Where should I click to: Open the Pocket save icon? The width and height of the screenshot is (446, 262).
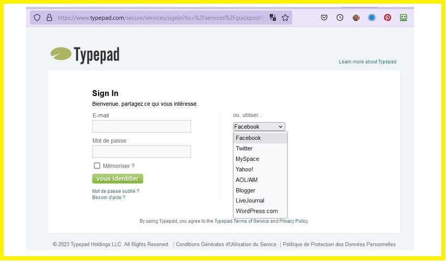click(x=324, y=17)
